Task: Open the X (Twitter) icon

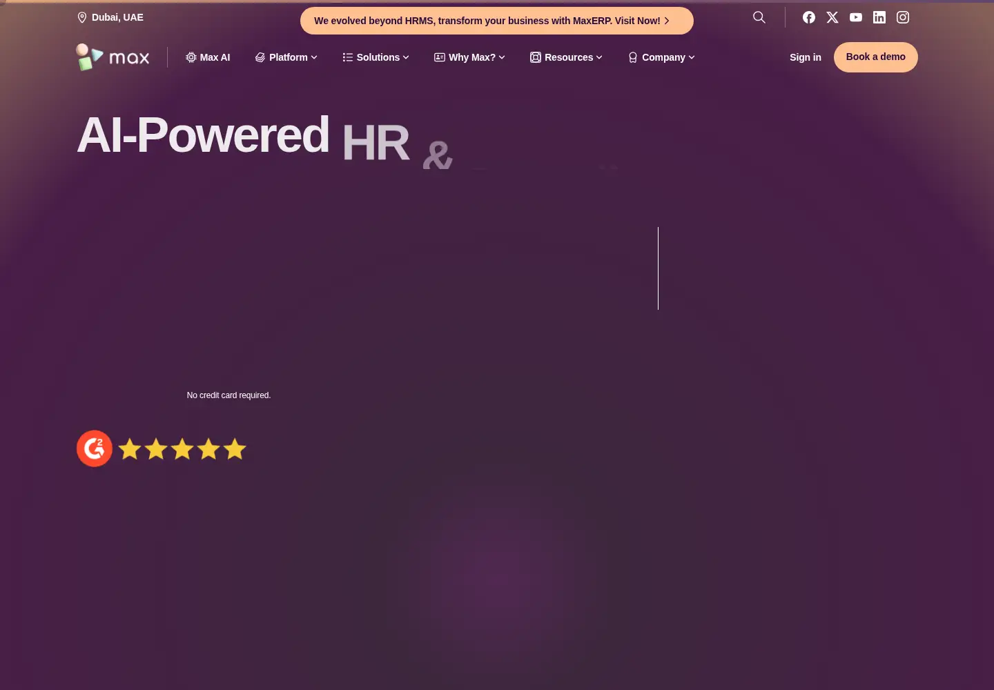Action: click(832, 17)
